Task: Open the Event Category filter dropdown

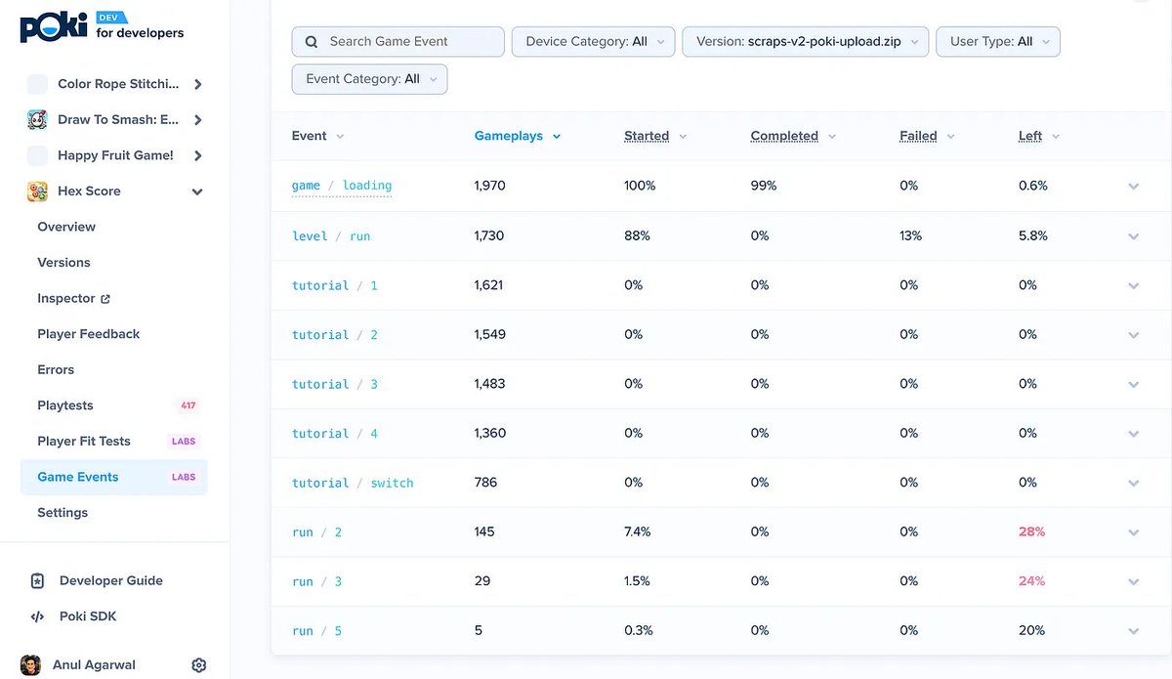Action: [x=369, y=79]
